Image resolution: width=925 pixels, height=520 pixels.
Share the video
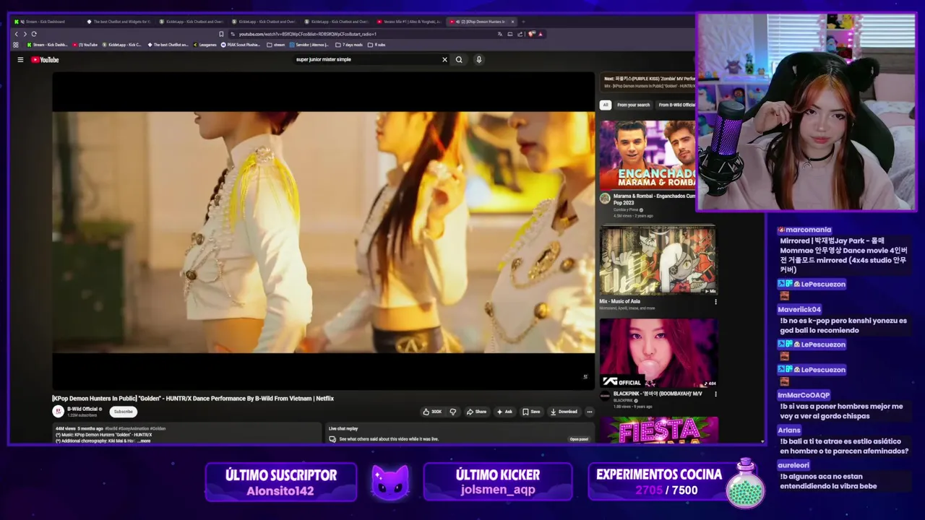pos(476,412)
